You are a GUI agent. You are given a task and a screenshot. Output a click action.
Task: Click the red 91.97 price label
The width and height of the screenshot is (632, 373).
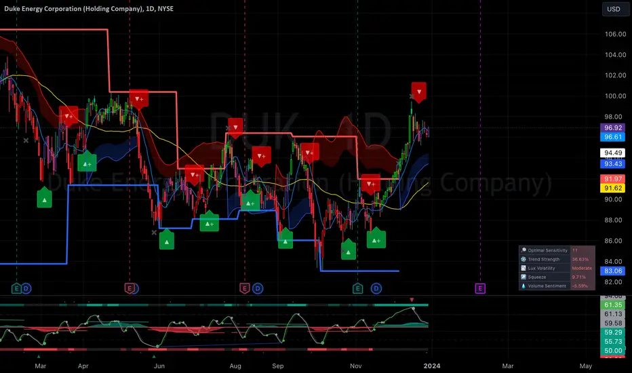click(x=612, y=178)
